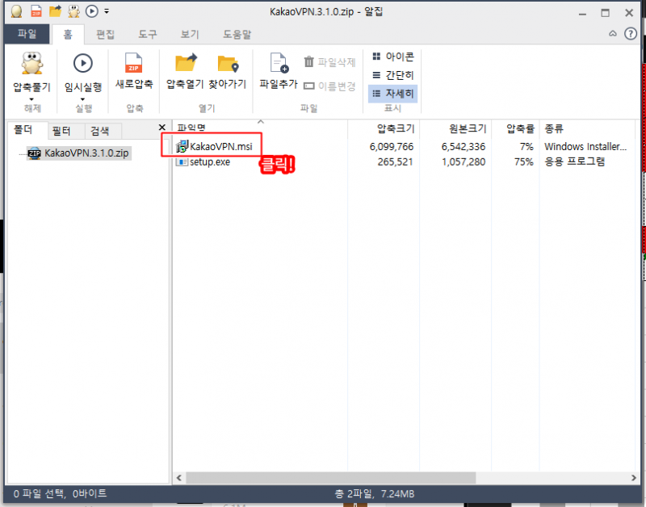646x507 pixels.
Task: Click the 6,099,766 compressed size cell
Action: click(x=392, y=147)
